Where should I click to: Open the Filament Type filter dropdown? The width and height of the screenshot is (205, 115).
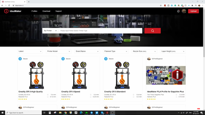tap(116, 51)
